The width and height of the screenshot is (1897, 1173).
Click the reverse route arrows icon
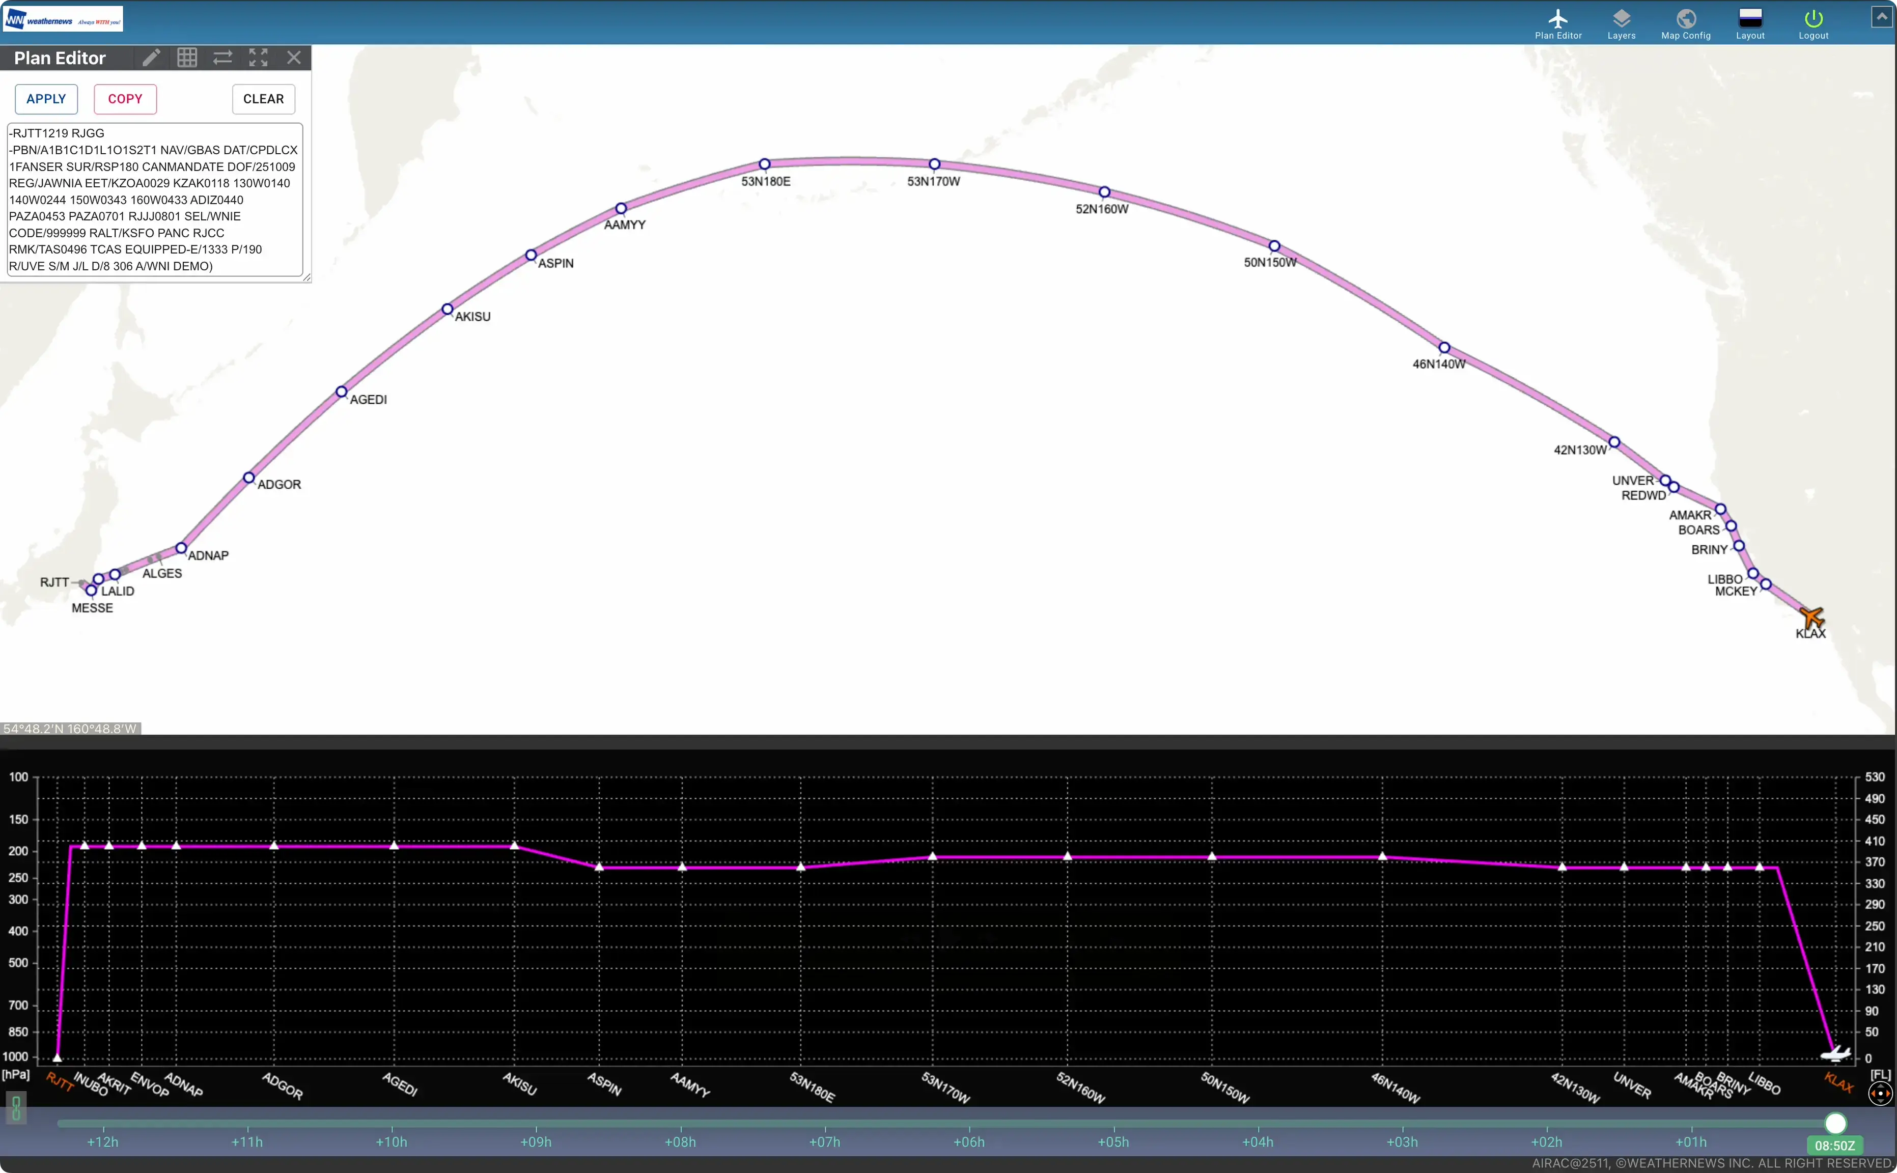(x=222, y=58)
